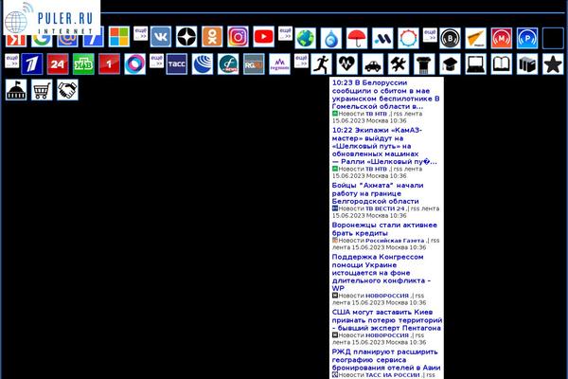
Task: Open the blue P radio icon
Action: (527, 38)
